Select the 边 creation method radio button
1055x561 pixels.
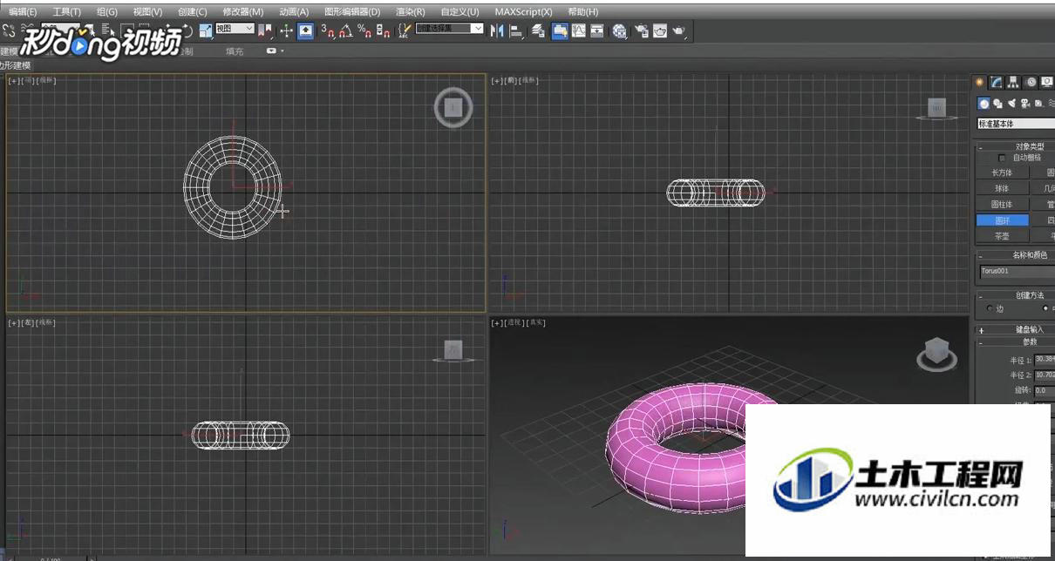[989, 308]
